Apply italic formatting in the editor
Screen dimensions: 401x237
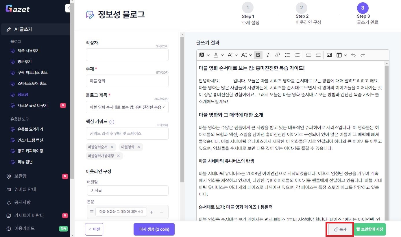point(268,55)
